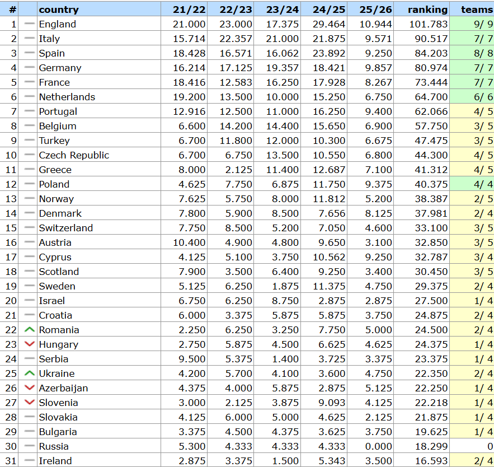Click the green up arrow beside Ukraine
This screenshot has height=467, width=494.
coord(30,373)
